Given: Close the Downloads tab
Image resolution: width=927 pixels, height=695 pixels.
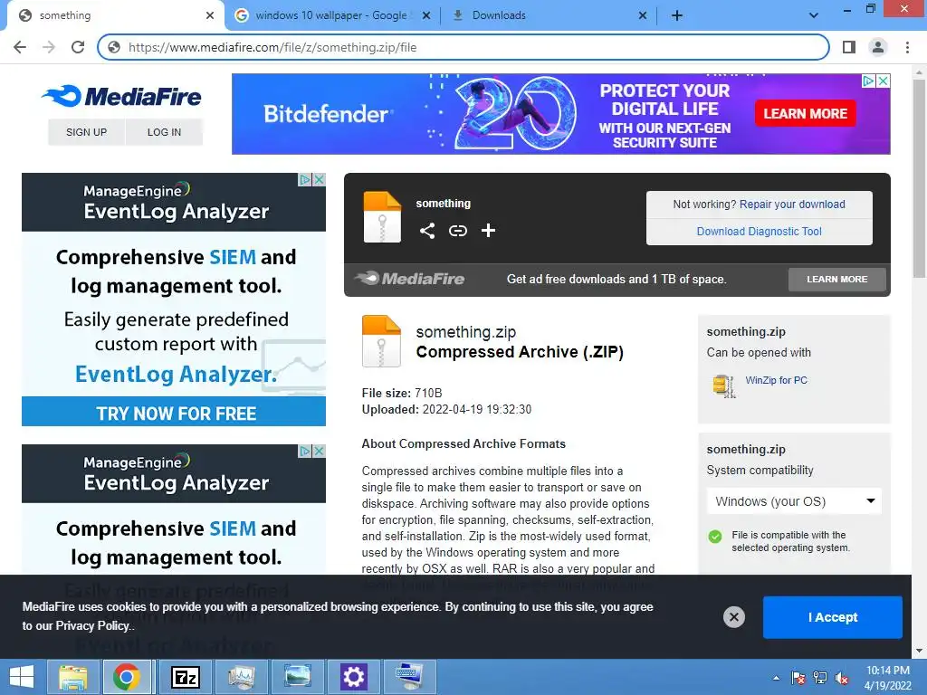Looking at the screenshot, I should tap(643, 15).
